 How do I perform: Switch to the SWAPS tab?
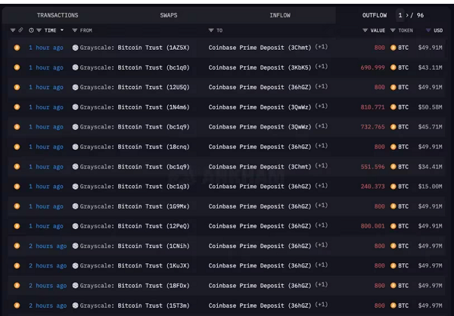pyautogui.click(x=169, y=15)
